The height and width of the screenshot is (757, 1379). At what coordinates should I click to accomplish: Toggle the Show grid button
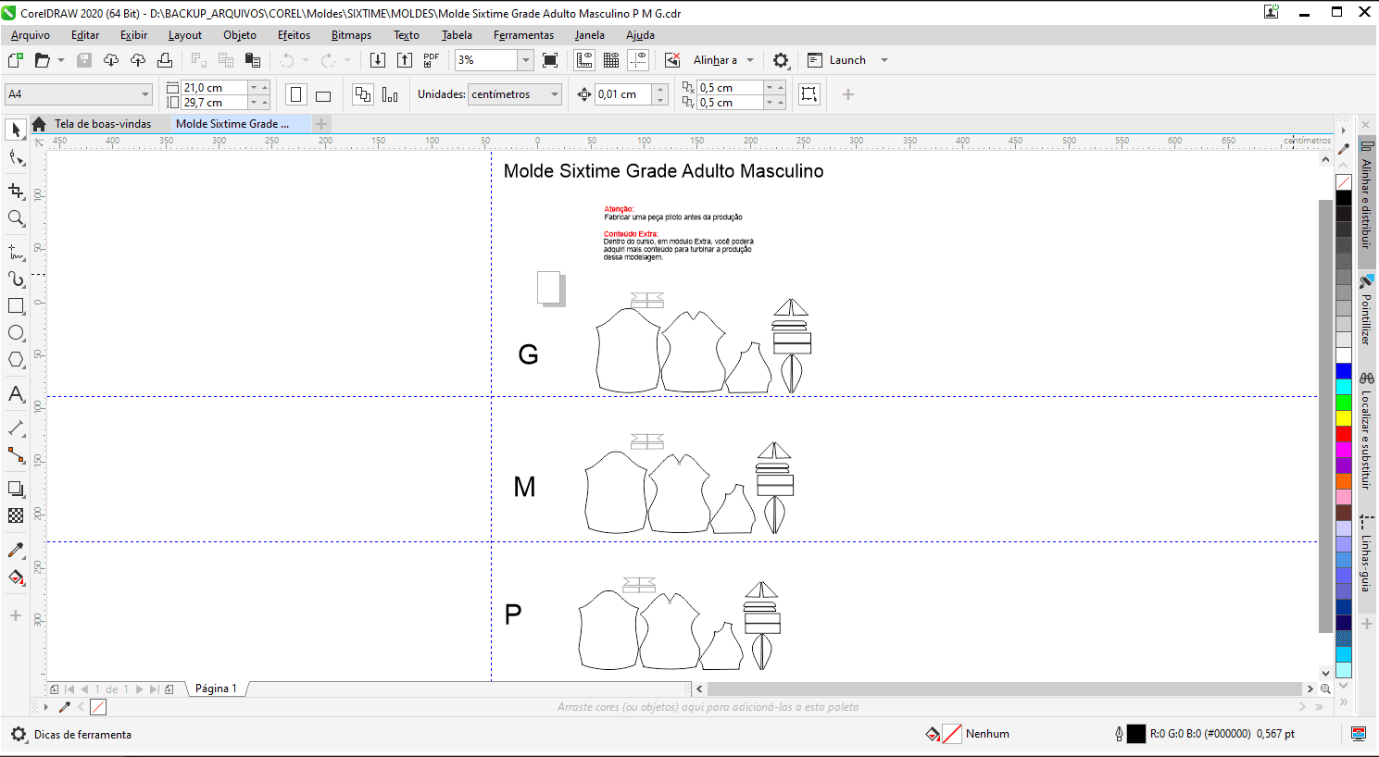click(611, 60)
